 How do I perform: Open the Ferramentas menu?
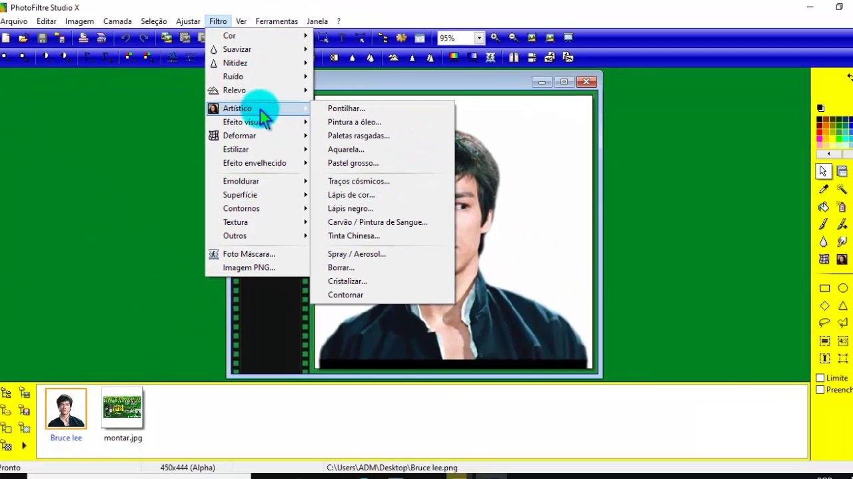pyautogui.click(x=277, y=21)
